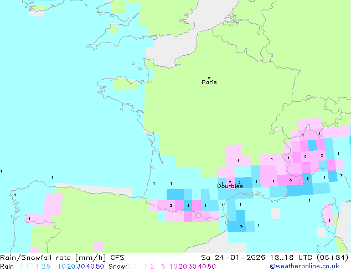Click the 'Rain' legend label
The width and height of the screenshot is (351, 271).
[x=7, y=267]
